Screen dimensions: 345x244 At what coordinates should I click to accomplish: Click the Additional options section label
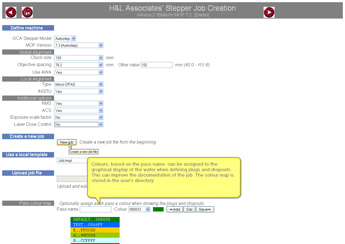click(28, 98)
